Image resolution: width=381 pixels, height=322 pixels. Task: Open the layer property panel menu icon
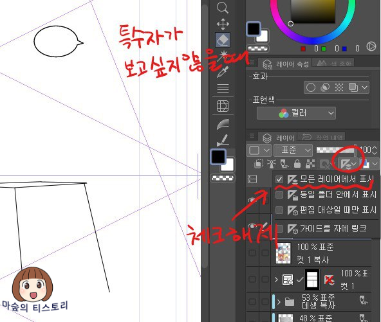(252, 62)
